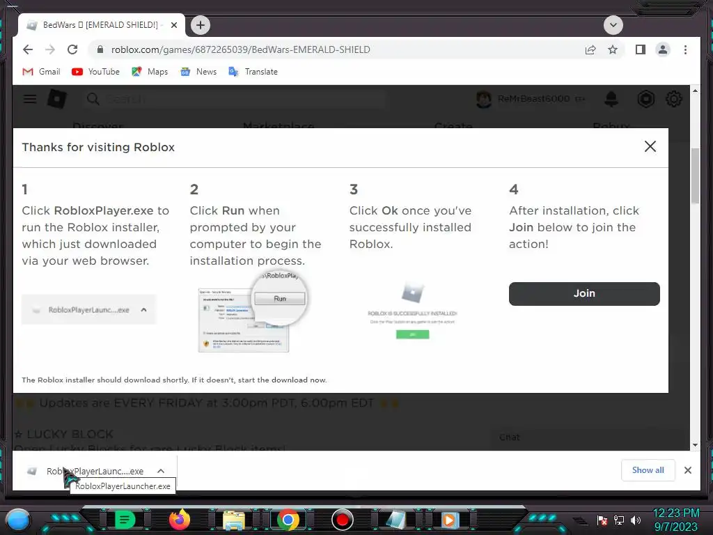Screen dimensions: 713x535
Task: Click the vertical scrollbar thumb
Action: 695,176
